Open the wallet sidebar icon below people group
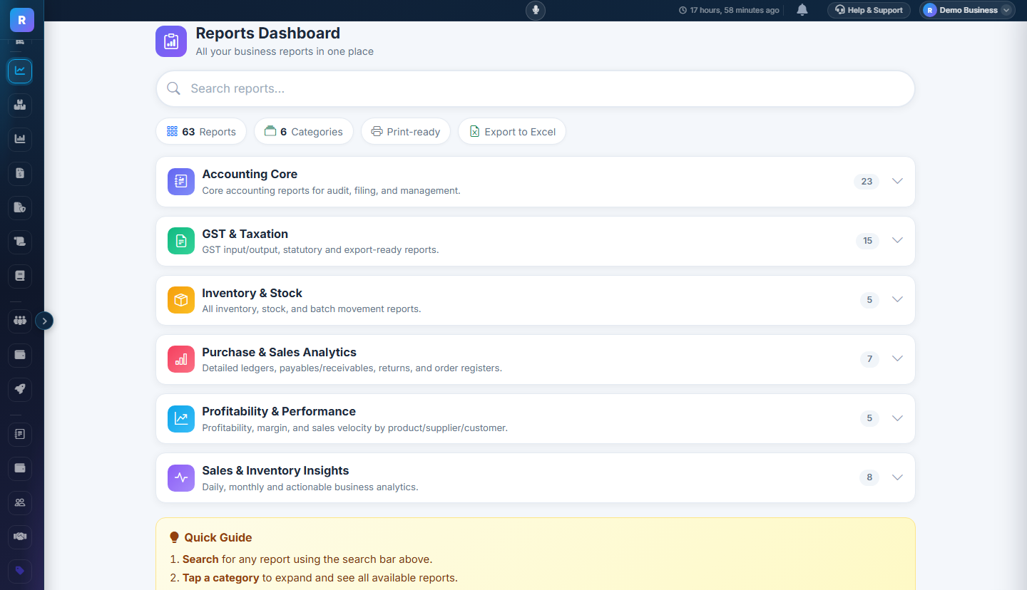The height and width of the screenshot is (590, 1027). coord(20,355)
